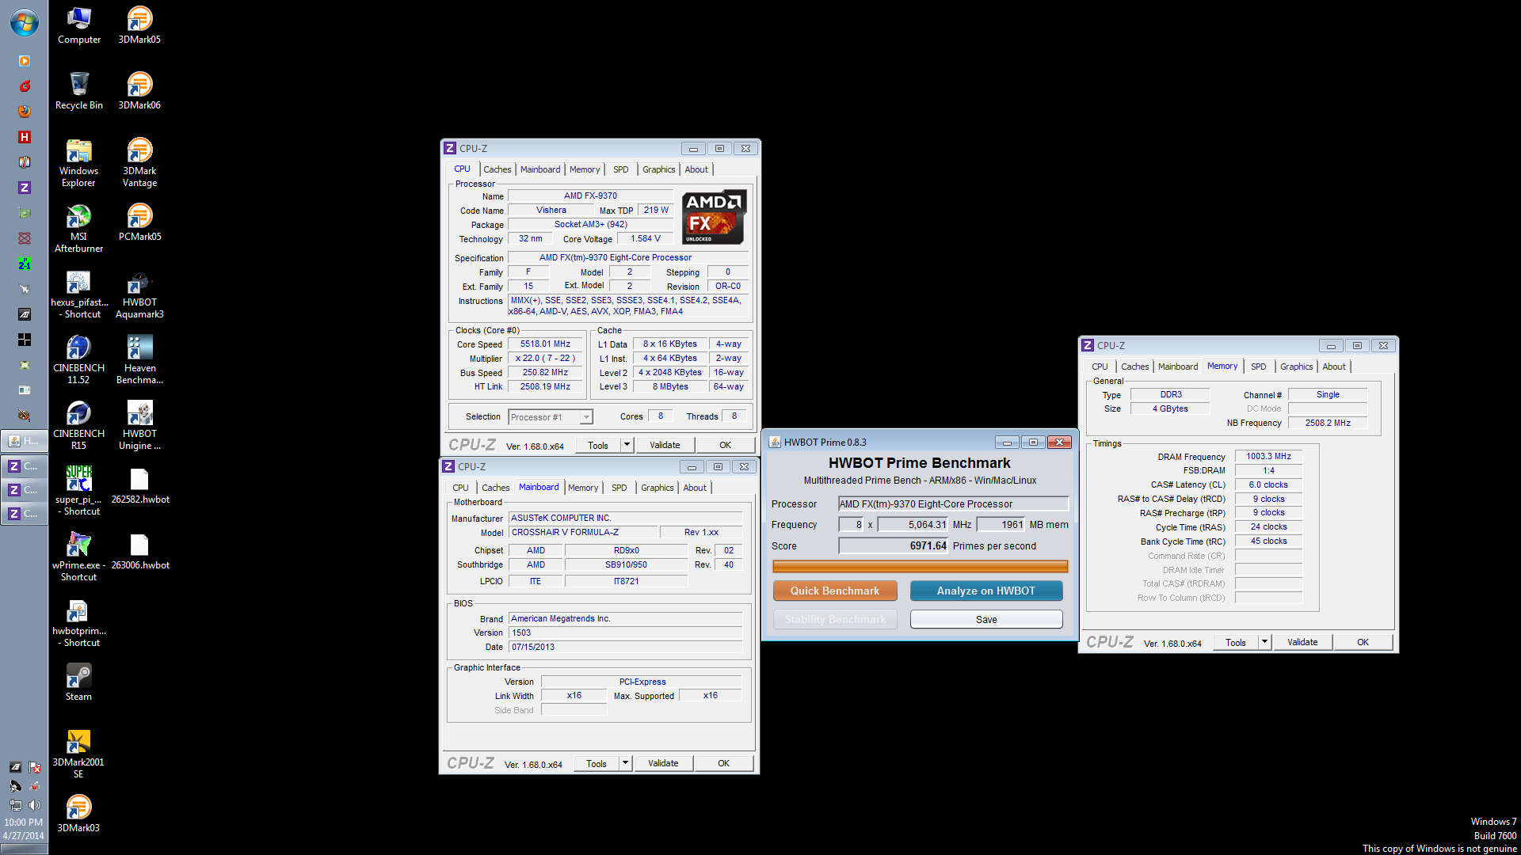1521x855 pixels.
Task: Open the Recycle Bin
Action: click(x=78, y=90)
